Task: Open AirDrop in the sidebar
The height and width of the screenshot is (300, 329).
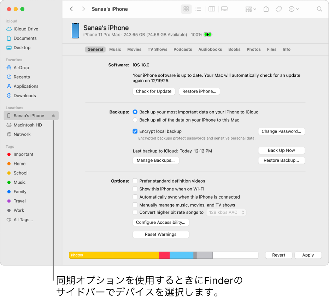Action: pyautogui.click(x=18, y=67)
